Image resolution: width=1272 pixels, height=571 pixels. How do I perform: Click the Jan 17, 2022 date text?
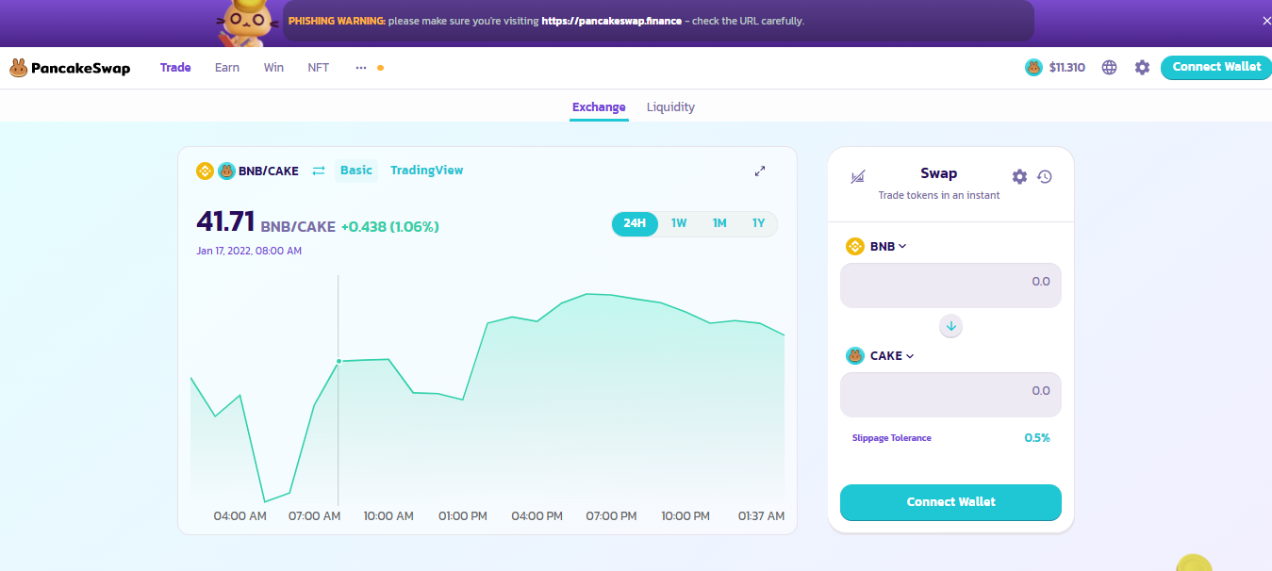pos(249,252)
